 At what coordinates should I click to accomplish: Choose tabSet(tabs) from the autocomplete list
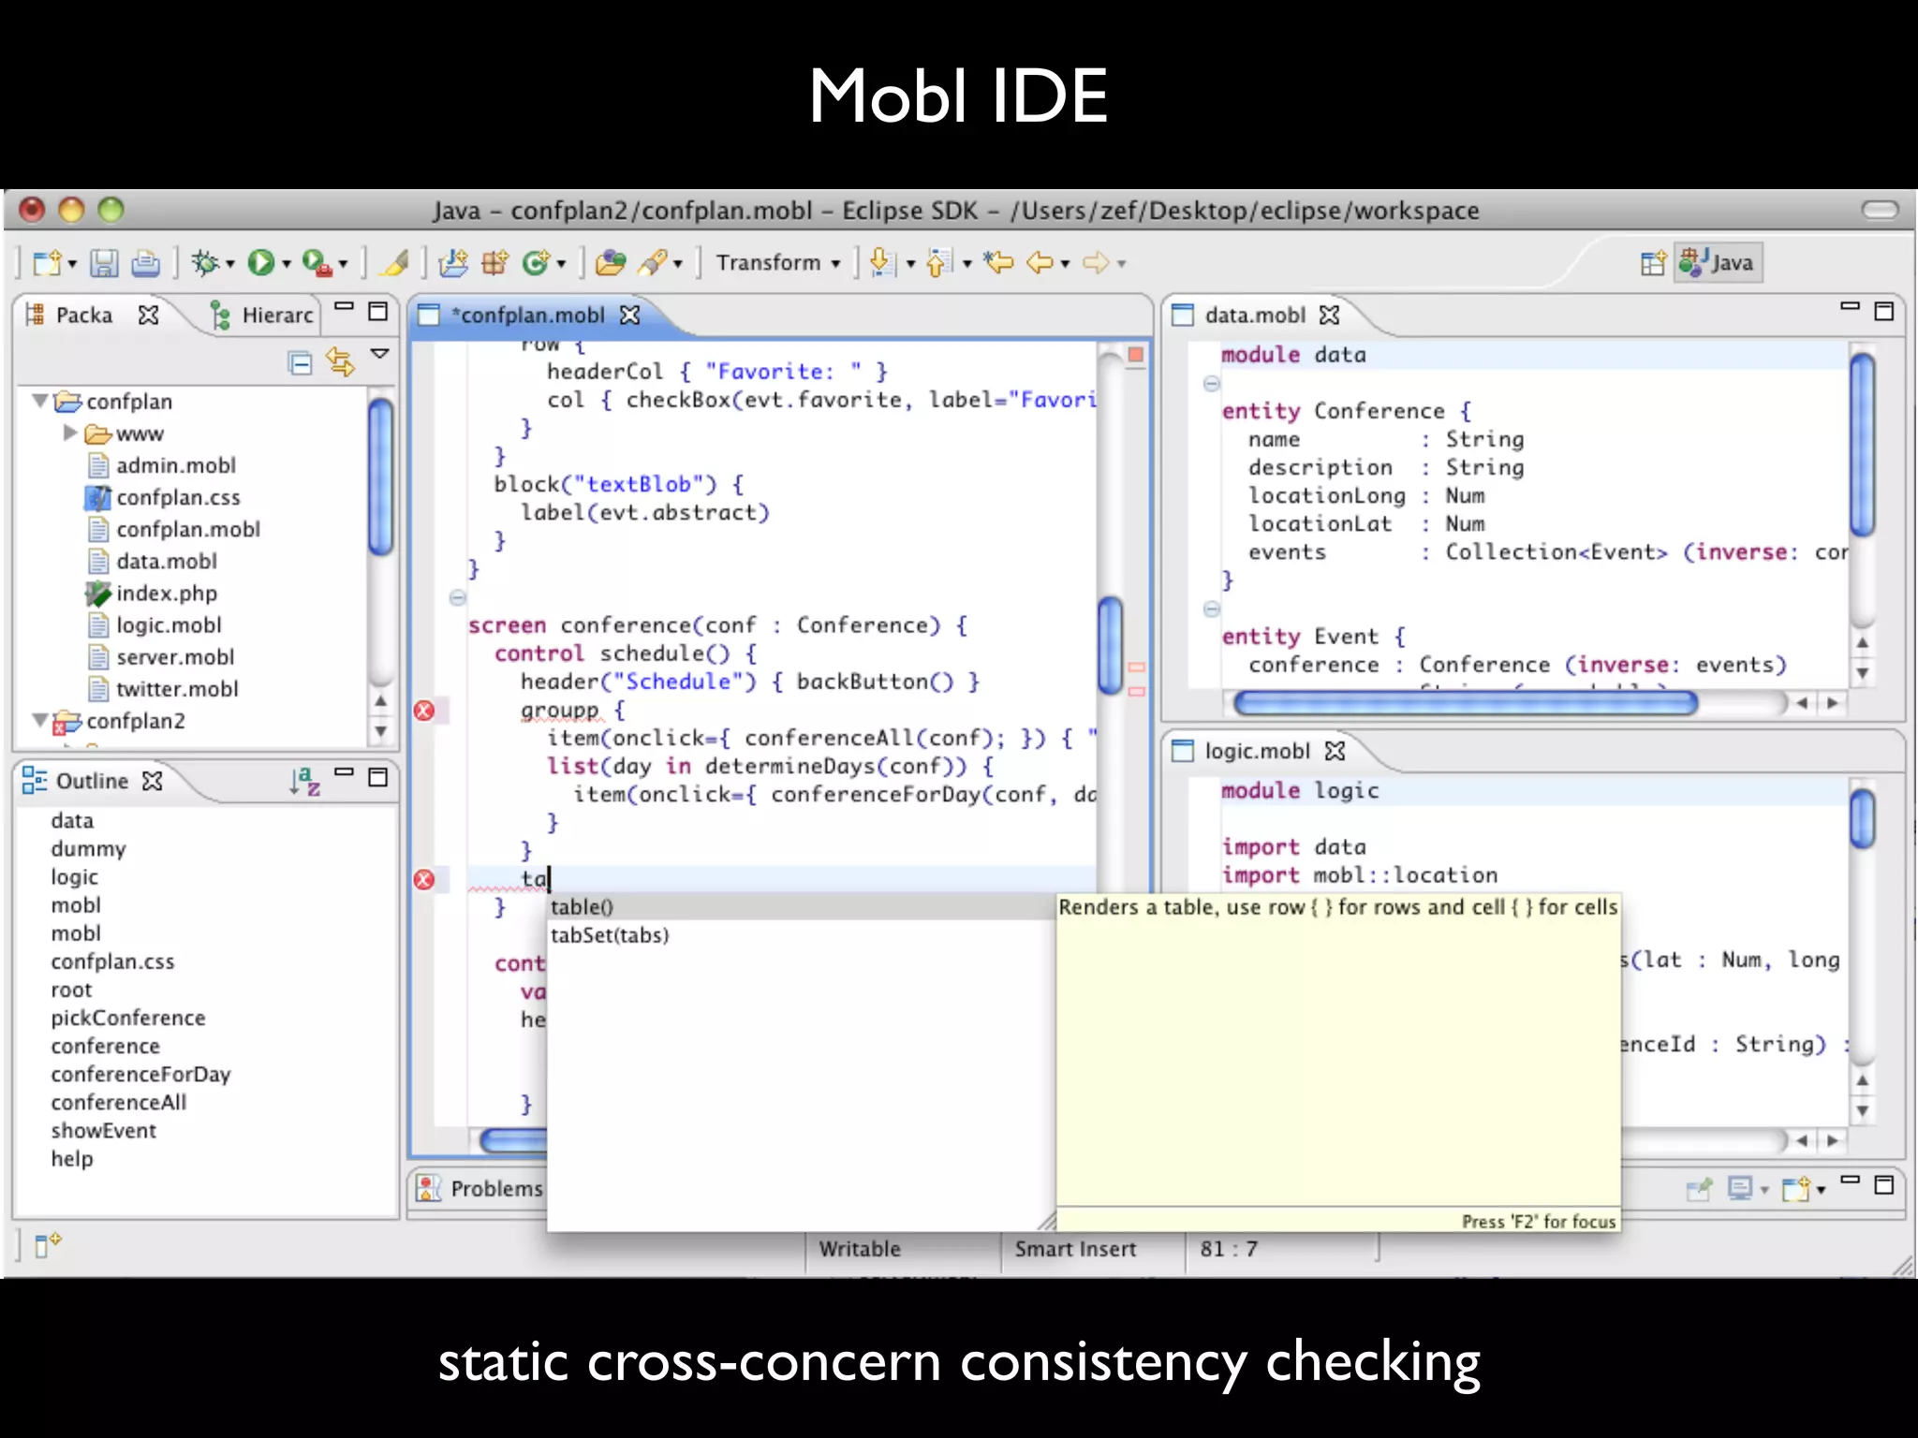click(801, 935)
